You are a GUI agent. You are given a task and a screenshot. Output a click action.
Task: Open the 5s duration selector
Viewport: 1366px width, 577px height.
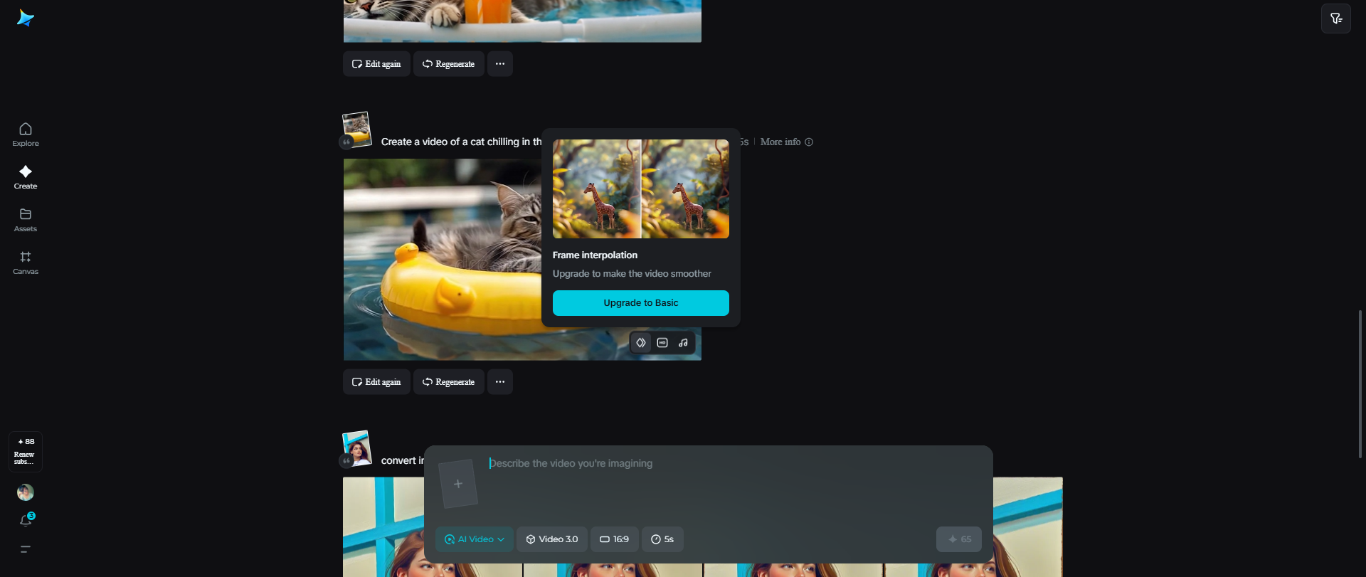pos(662,539)
